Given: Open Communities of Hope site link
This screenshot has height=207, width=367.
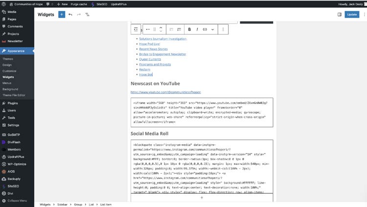Looking at the screenshot, I should tap(26, 4).
